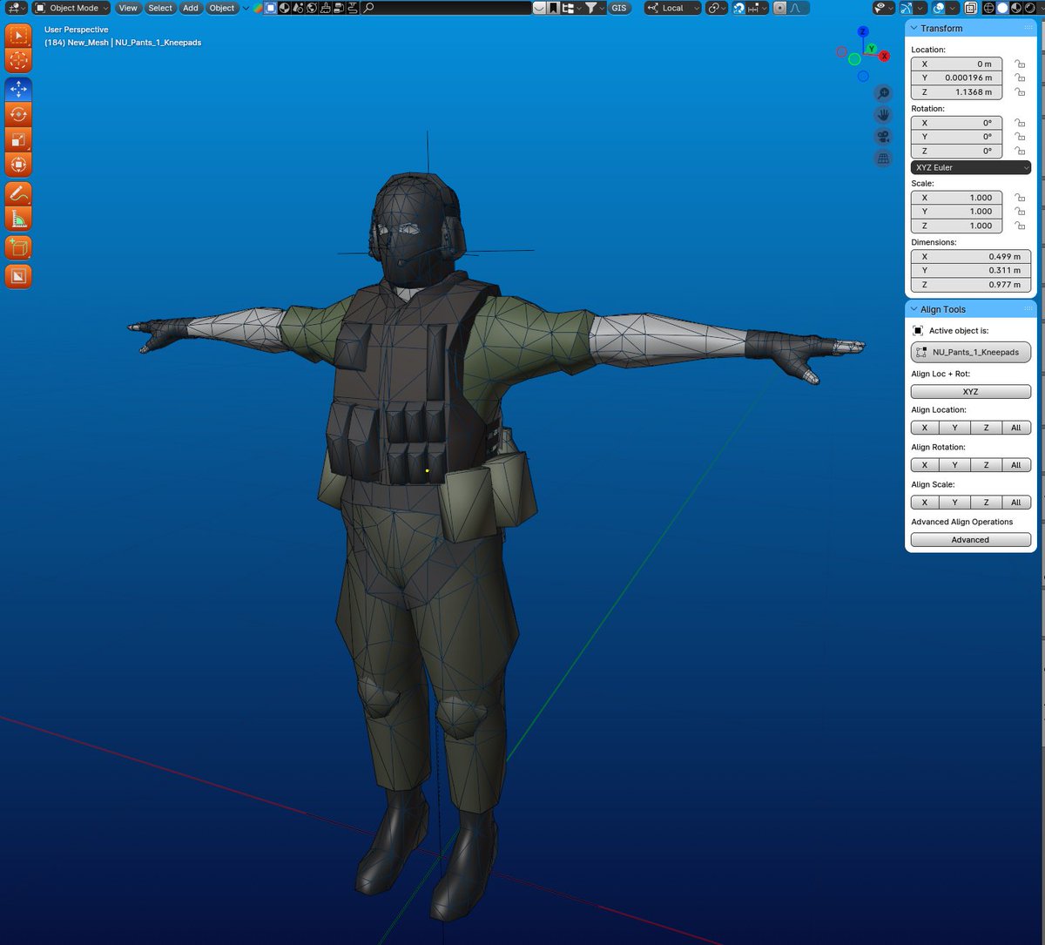Image resolution: width=1045 pixels, height=945 pixels.
Task: Collapse the Align Tools panel
Action: pyautogui.click(x=914, y=309)
